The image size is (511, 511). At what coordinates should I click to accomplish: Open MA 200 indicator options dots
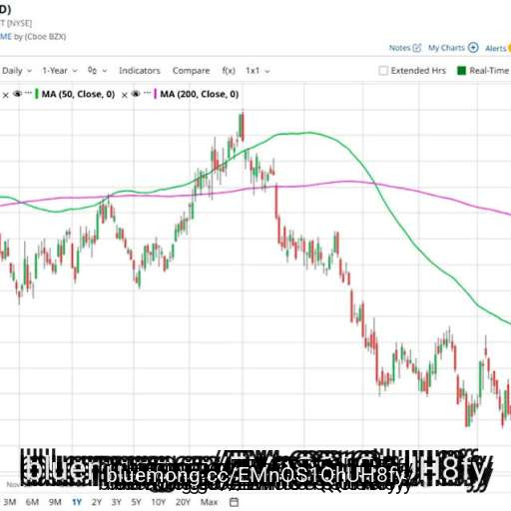147,93
